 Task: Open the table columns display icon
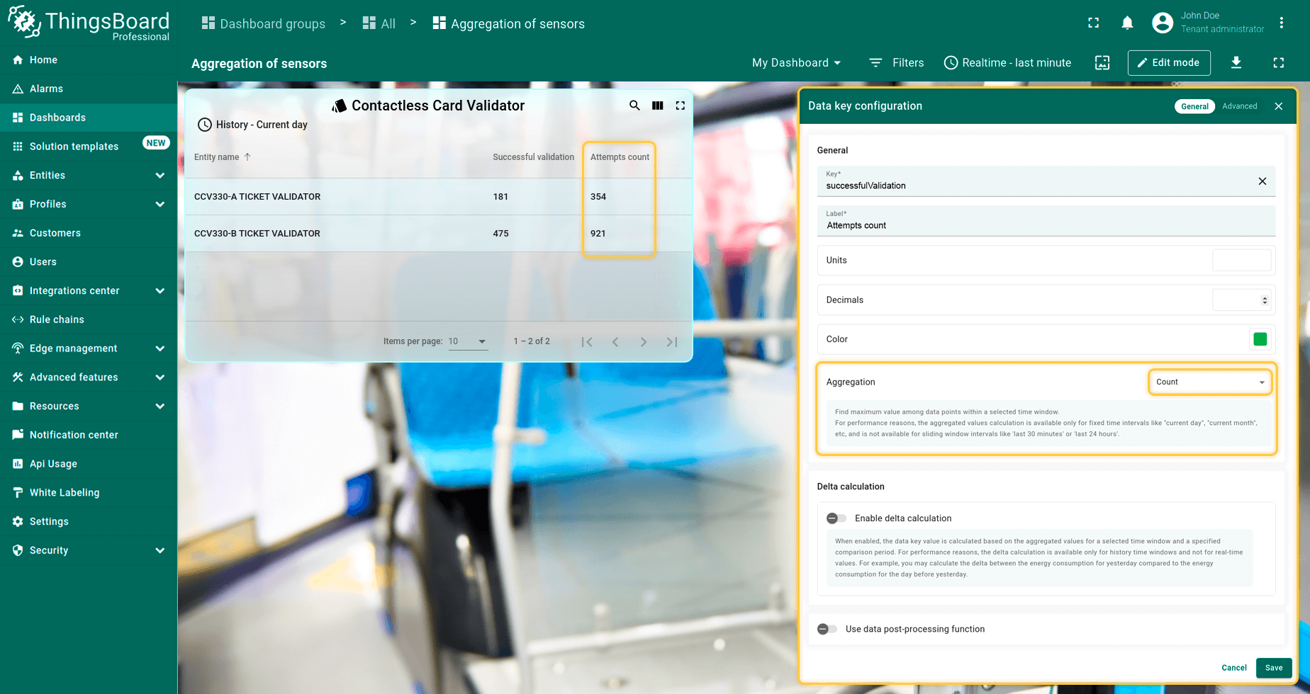(x=658, y=106)
